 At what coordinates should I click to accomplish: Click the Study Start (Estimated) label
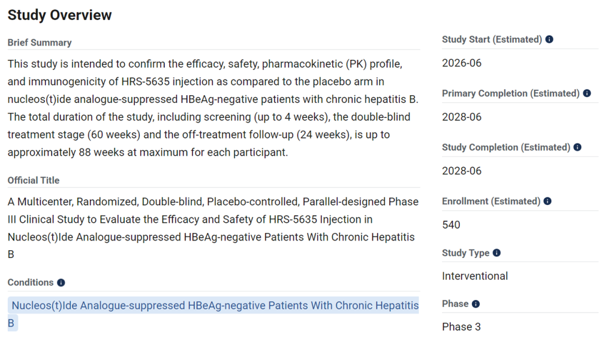click(x=492, y=40)
